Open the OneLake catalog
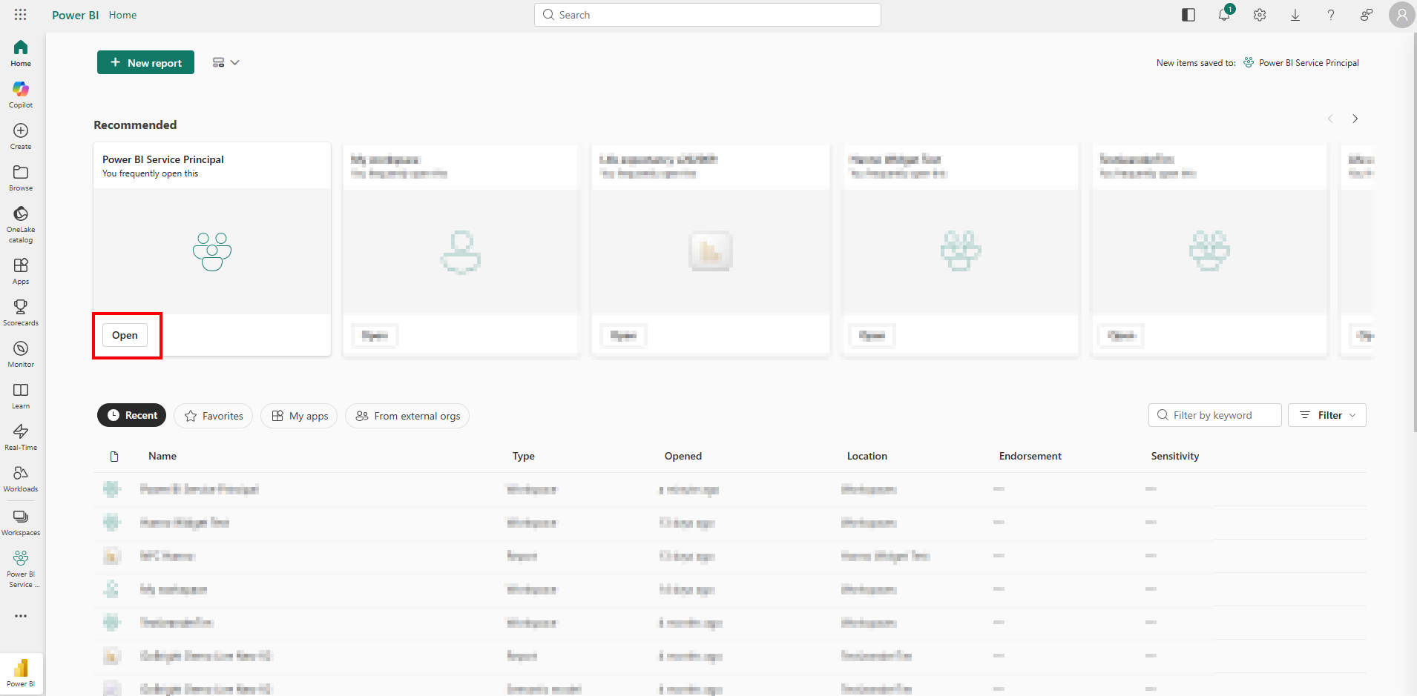The height and width of the screenshot is (696, 1417). (x=21, y=223)
